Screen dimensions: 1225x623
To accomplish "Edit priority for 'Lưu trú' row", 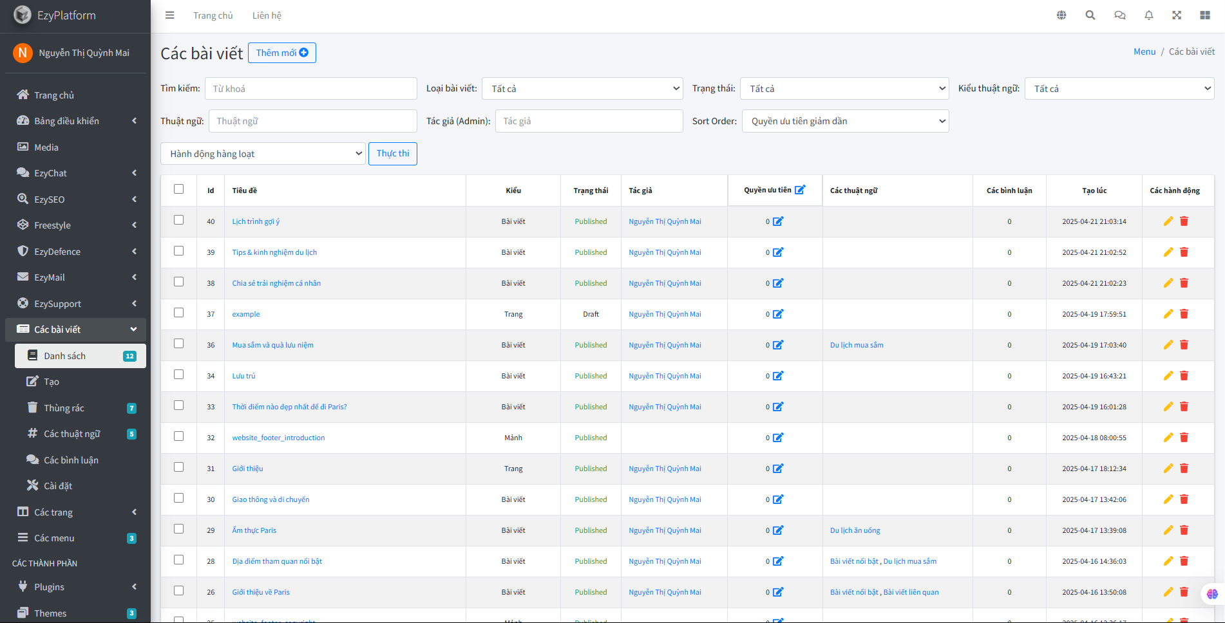I will click(x=778, y=376).
